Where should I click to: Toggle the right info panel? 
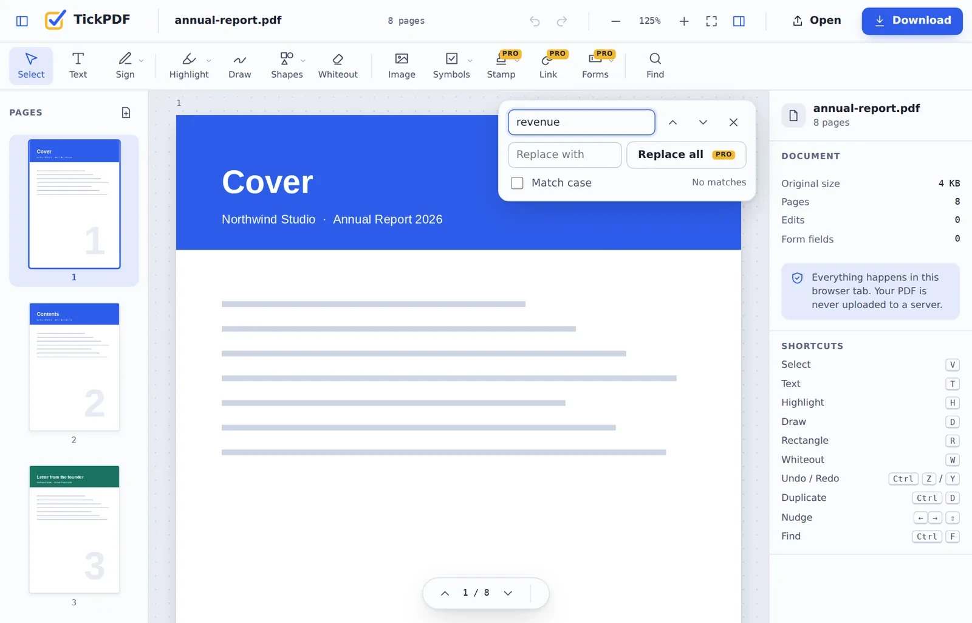739,21
